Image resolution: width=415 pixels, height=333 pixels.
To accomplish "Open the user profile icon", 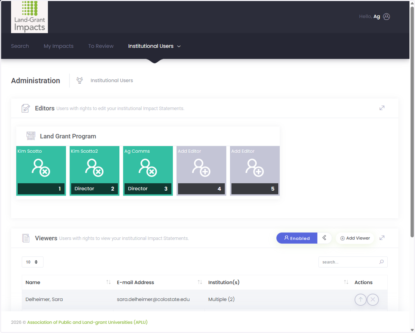I will click(x=387, y=17).
